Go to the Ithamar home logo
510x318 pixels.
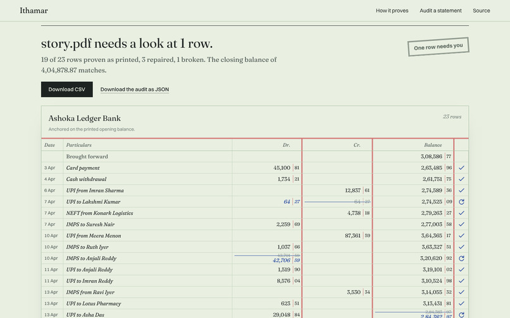34,11
